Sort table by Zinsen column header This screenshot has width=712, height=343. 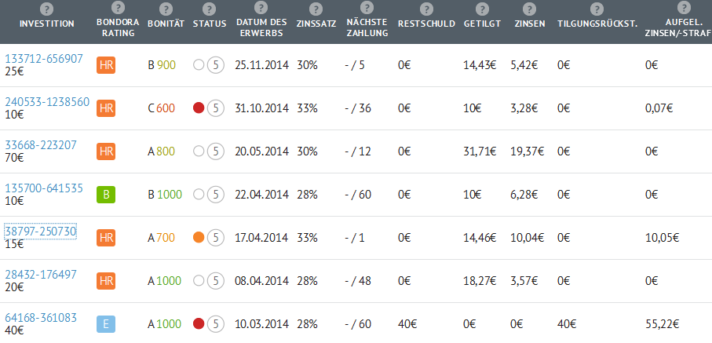(526, 24)
